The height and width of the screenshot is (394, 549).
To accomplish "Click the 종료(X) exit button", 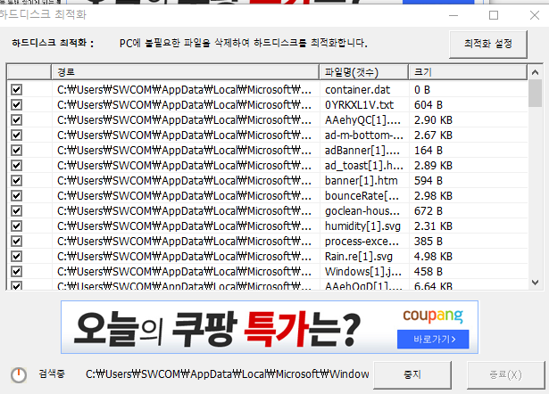I will coord(505,374).
